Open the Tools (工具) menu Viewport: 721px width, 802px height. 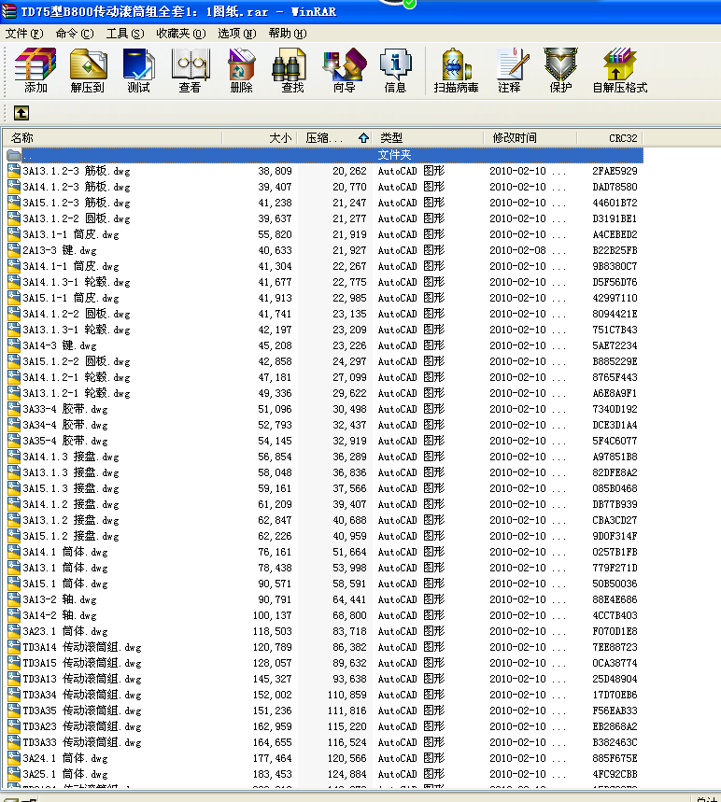(x=125, y=34)
